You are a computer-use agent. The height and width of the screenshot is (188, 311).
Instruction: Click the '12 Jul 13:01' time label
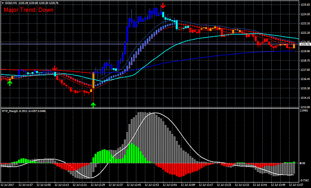click(x=170, y=185)
